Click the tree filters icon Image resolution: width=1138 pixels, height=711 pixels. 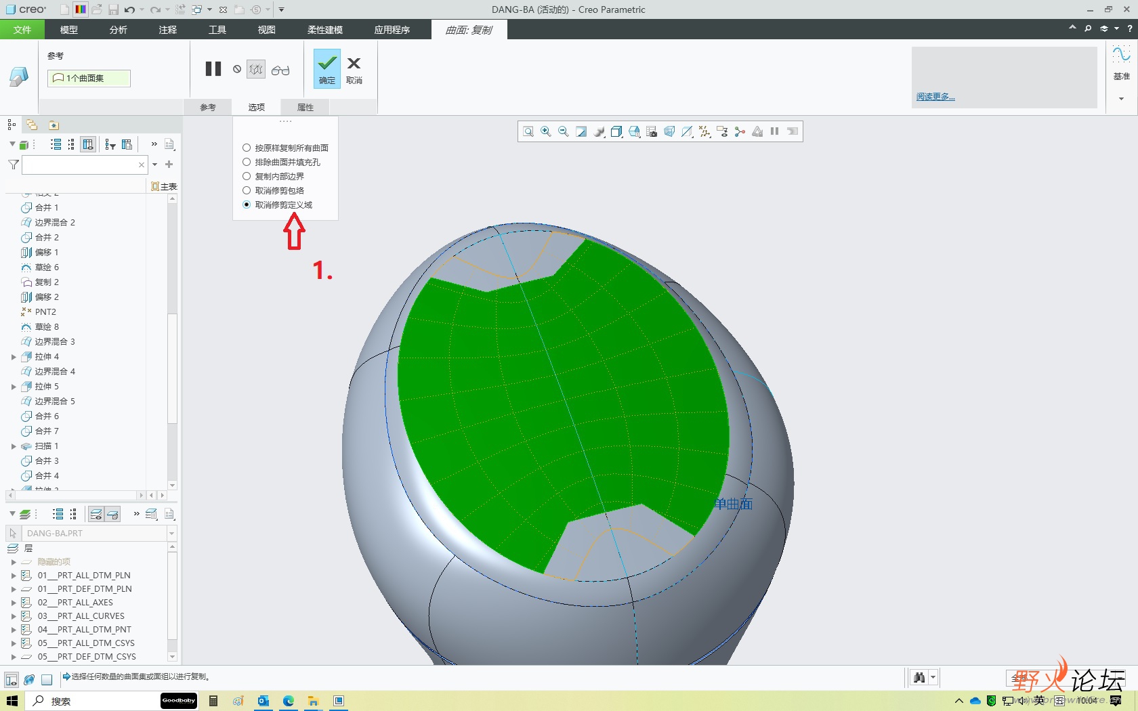[110, 144]
